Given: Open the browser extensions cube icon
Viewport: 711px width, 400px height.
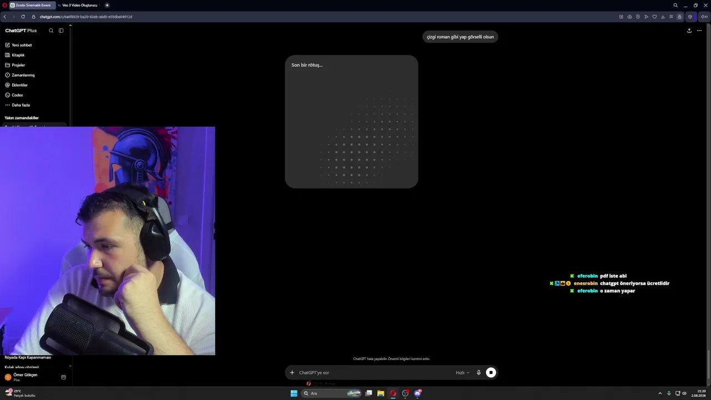Looking at the screenshot, I should point(690,17).
